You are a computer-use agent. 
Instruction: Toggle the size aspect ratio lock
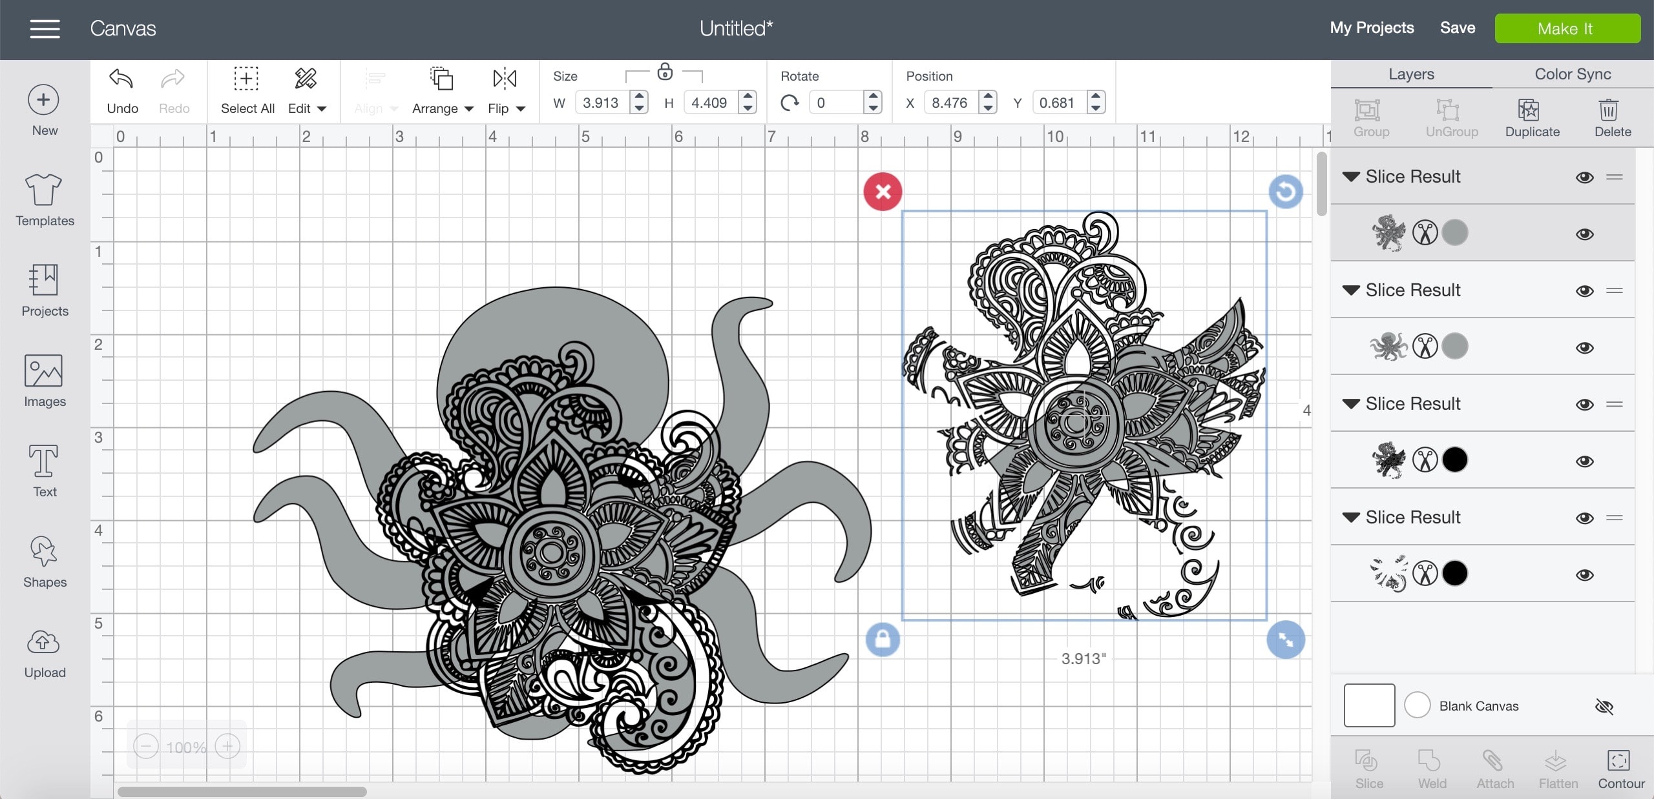[x=665, y=72]
